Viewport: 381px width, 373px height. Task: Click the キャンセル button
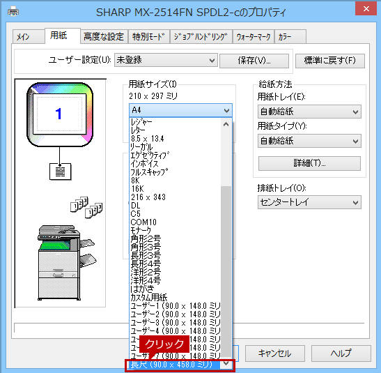click(x=275, y=353)
